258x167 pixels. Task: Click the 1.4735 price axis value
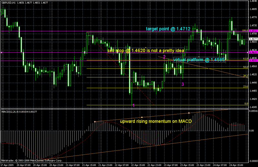point(253,25)
